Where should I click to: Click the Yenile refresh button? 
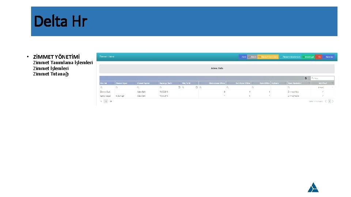[252, 57]
